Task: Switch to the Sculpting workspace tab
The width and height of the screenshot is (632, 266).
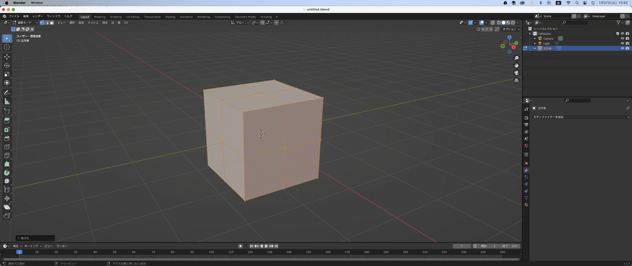Action: coord(116,17)
